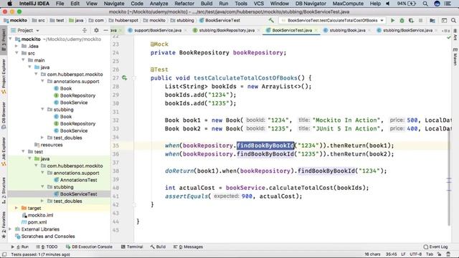Run the selected test configuration
Image resolution: width=459 pixels, height=258 pixels.
392,21
